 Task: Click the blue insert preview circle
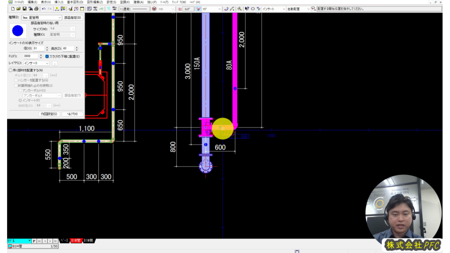tap(18, 31)
